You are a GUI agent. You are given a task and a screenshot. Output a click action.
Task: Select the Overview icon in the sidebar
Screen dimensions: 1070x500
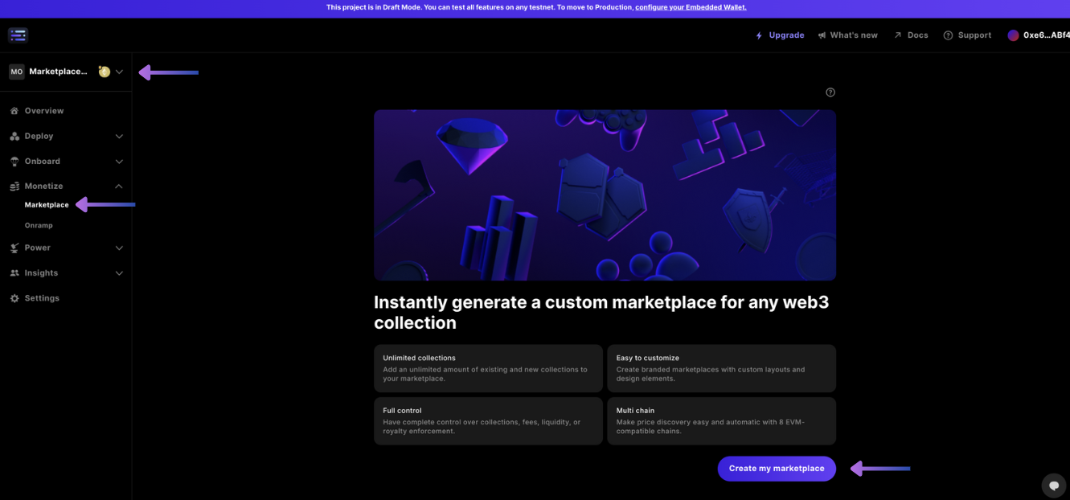tap(13, 110)
